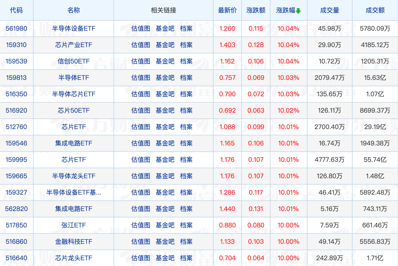Open 估值图 for 芯片龙头ETF

(141, 258)
